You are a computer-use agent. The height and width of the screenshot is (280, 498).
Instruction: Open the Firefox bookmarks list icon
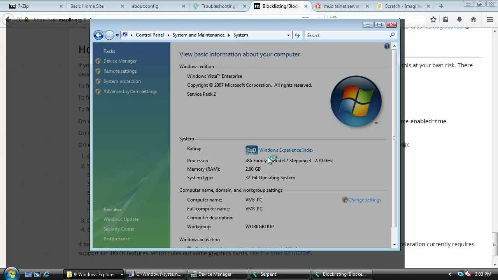tap(445, 19)
